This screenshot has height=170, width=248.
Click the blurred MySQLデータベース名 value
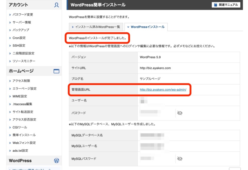coord(152,135)
